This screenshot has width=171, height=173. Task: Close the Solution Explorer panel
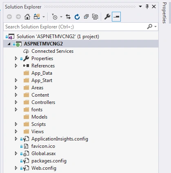(154, 6)
